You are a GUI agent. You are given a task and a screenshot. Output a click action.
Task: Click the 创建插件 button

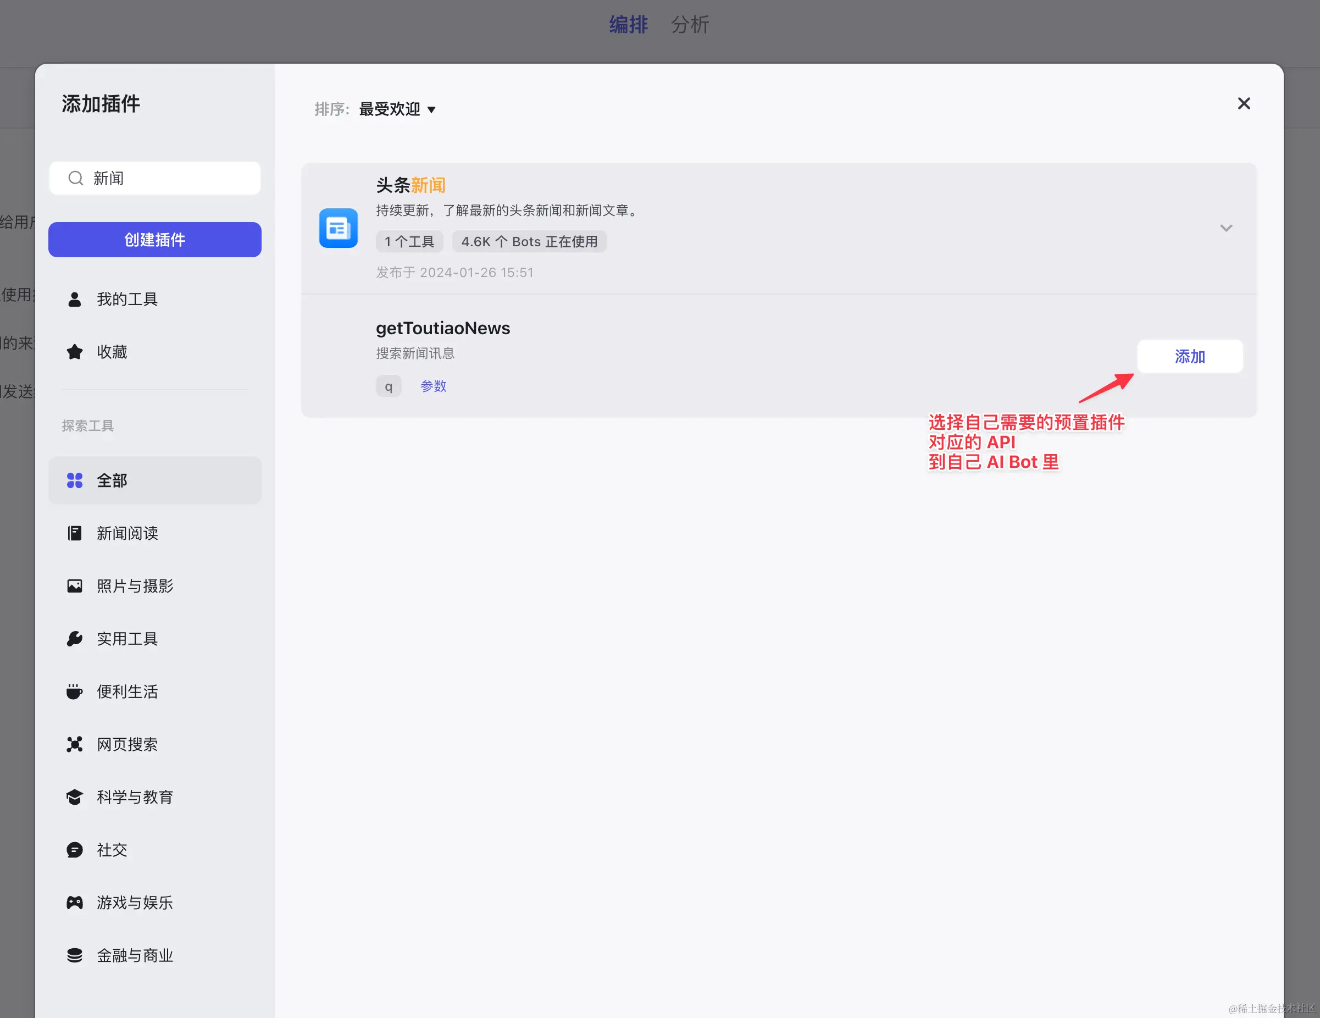pyautogui.click(x=155, y=240)
